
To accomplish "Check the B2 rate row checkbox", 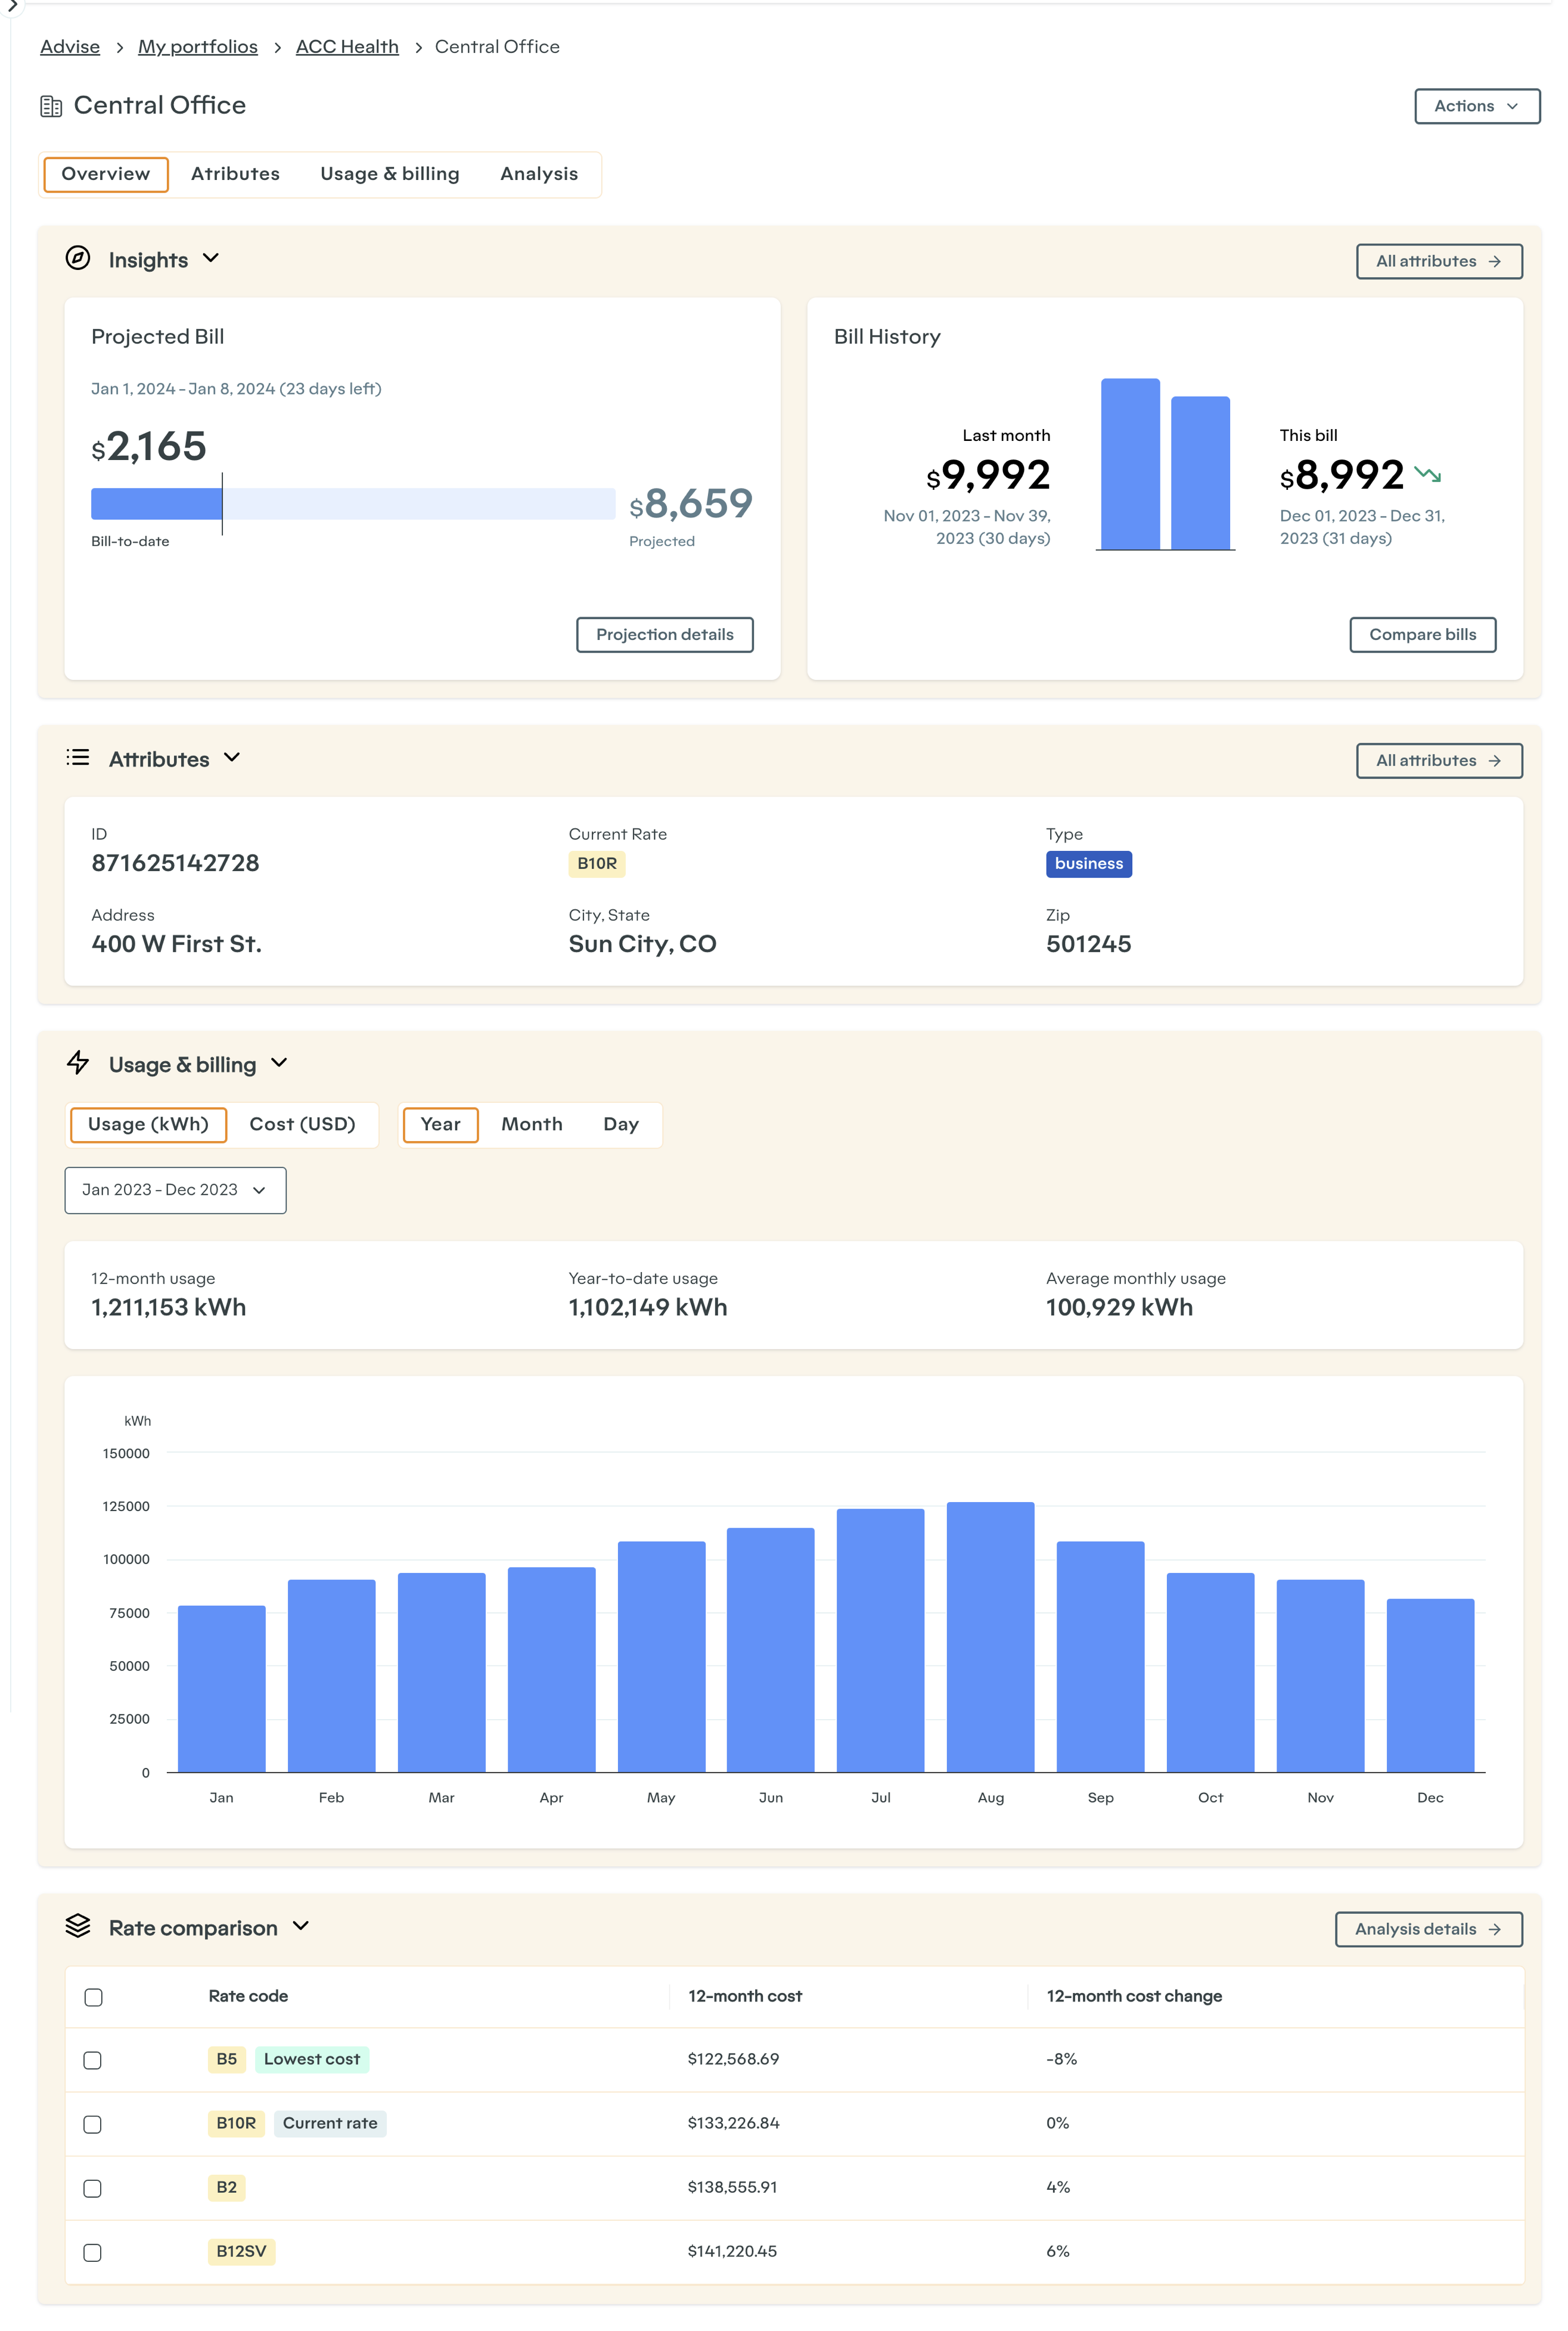I will (93, 2188).
